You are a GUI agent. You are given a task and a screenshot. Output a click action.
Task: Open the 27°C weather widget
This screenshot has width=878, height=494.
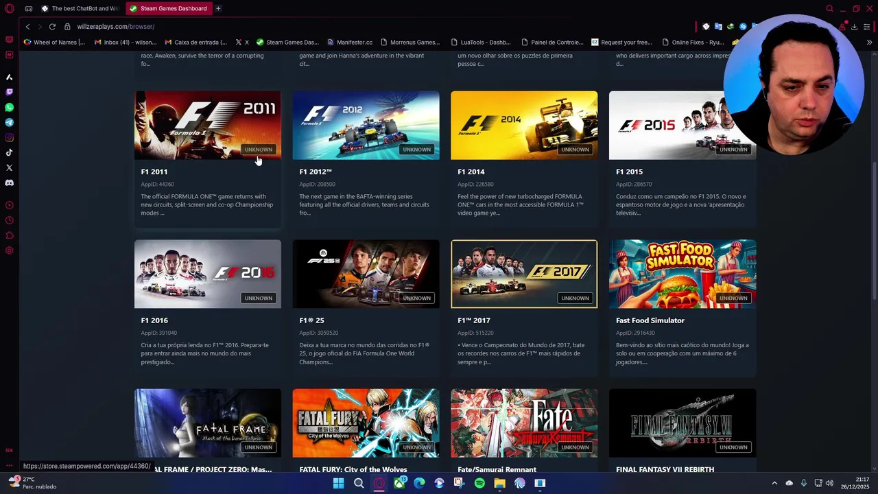tap(33, 483)
